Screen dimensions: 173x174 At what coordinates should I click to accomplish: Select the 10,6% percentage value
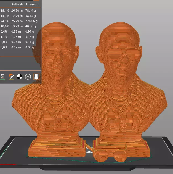click(x=5, y=26)
